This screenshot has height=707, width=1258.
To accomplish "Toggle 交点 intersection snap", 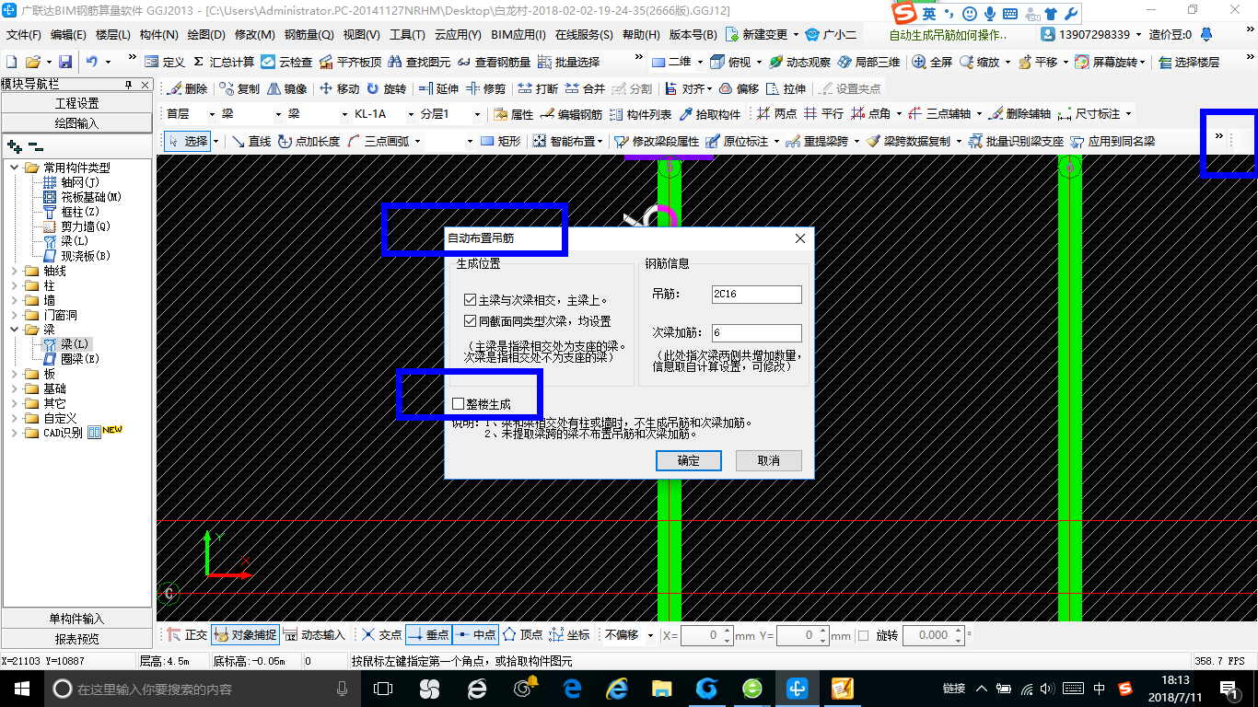I will tap(381, 635).
